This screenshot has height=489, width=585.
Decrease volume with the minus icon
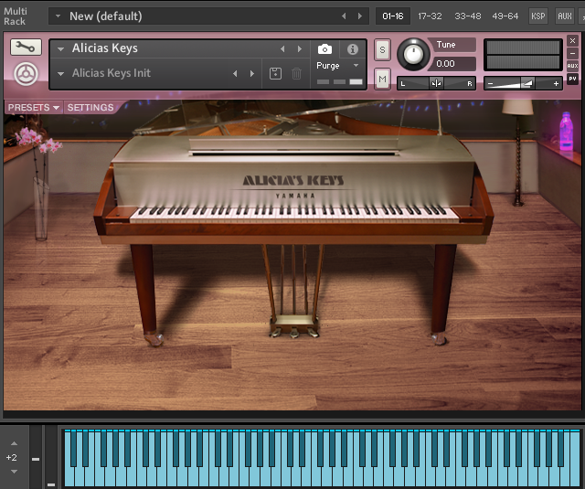point(490,83)
